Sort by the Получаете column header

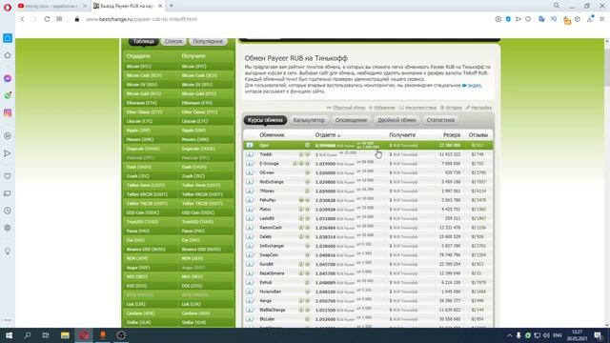[x=402, y=135]
